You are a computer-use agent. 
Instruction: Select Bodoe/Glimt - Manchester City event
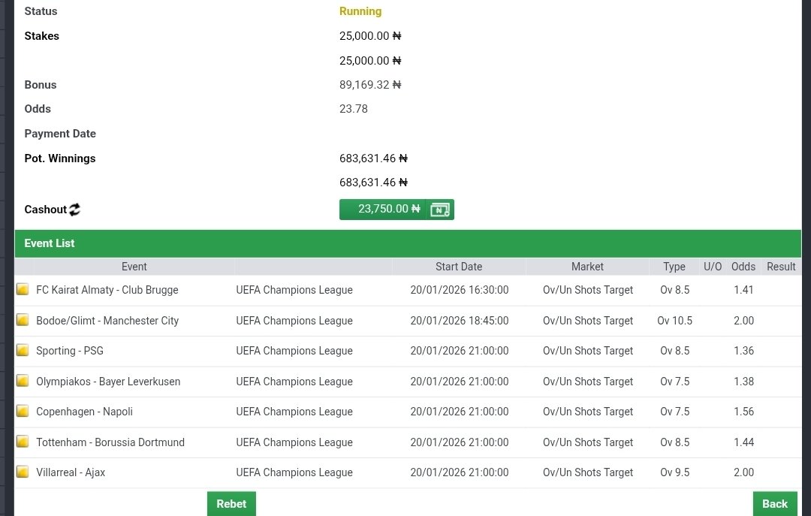tap(107, 321)
